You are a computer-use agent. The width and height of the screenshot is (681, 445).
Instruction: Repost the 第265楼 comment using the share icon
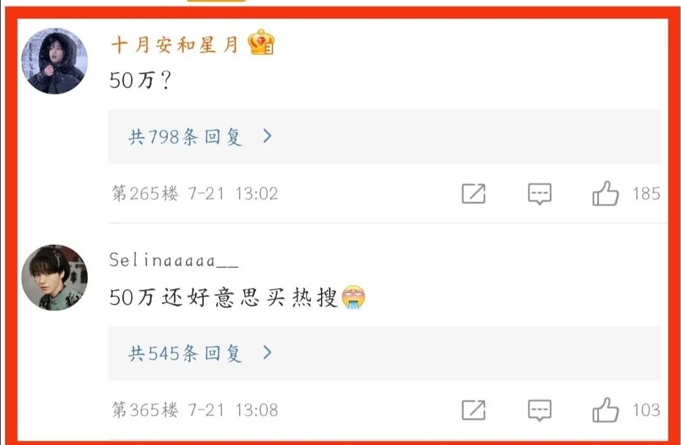[474, 193]
